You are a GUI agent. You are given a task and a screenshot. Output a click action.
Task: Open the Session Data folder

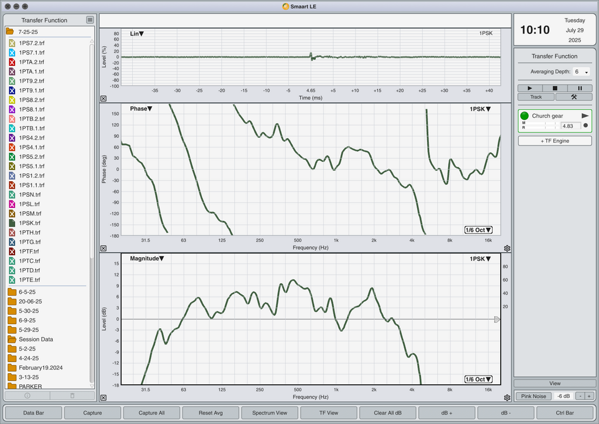[x=36, y=339]
